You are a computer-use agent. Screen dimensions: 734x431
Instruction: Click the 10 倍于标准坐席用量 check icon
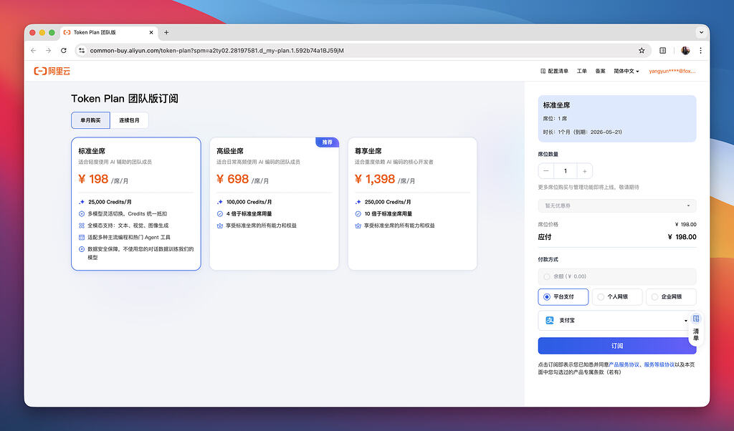(358, 213)
